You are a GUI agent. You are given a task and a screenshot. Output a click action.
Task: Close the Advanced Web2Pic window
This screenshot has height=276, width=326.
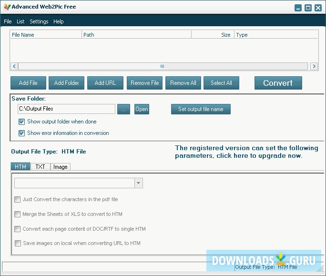click(x=318, y=8)
